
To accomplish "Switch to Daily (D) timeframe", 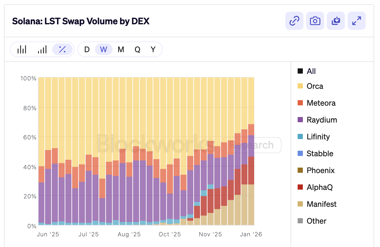I will (x=87, y=49).
